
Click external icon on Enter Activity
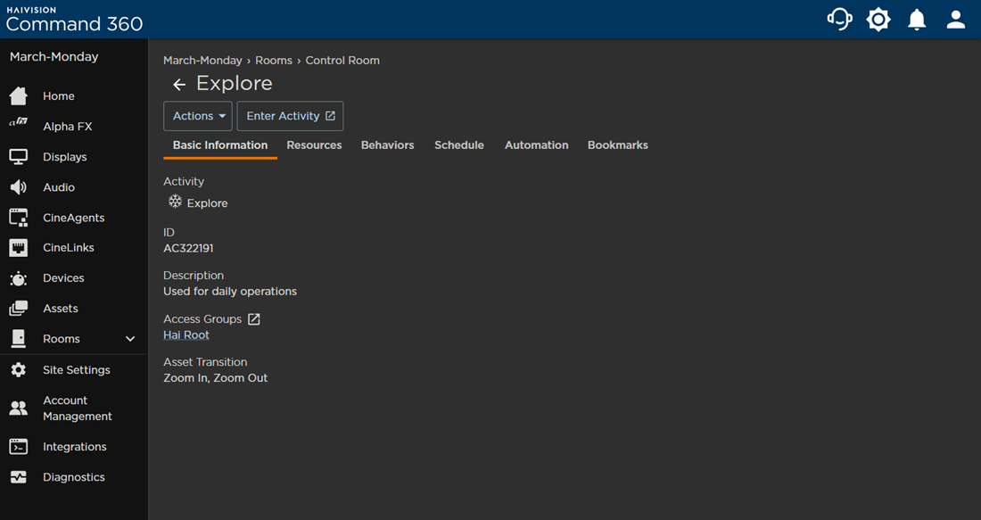click(330, 116)
